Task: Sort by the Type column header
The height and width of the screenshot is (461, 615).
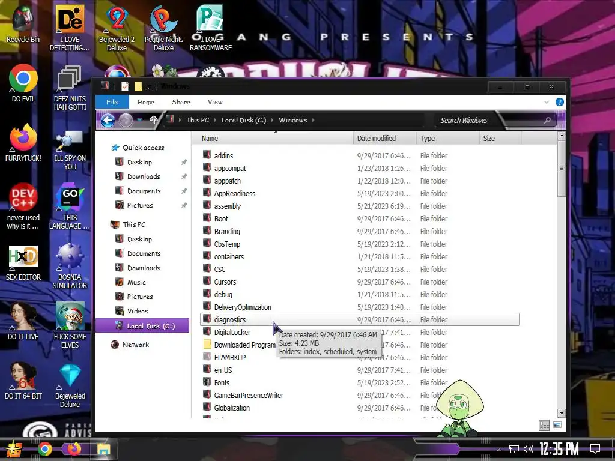Action: coord(448,139)
